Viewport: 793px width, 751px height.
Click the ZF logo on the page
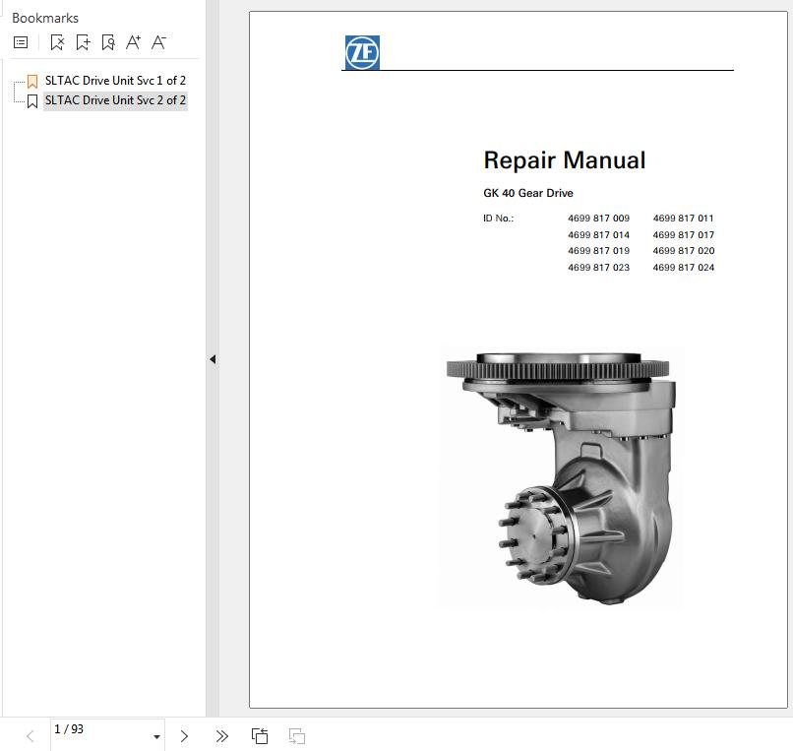(362, 52)
